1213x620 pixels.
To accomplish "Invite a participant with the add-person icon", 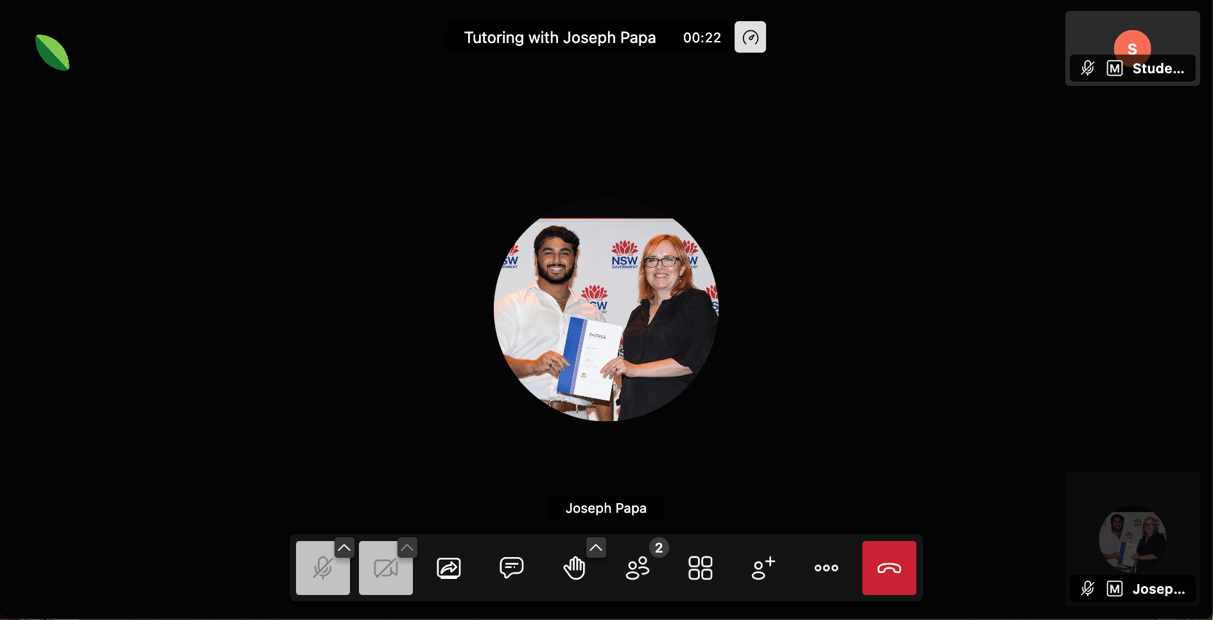I will coord(763,567).
